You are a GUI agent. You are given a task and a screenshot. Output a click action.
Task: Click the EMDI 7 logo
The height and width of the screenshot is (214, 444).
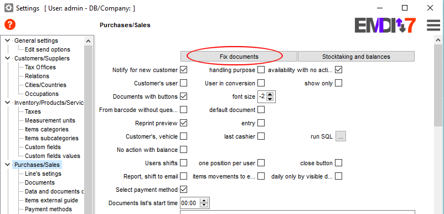(x=385, y=26)
